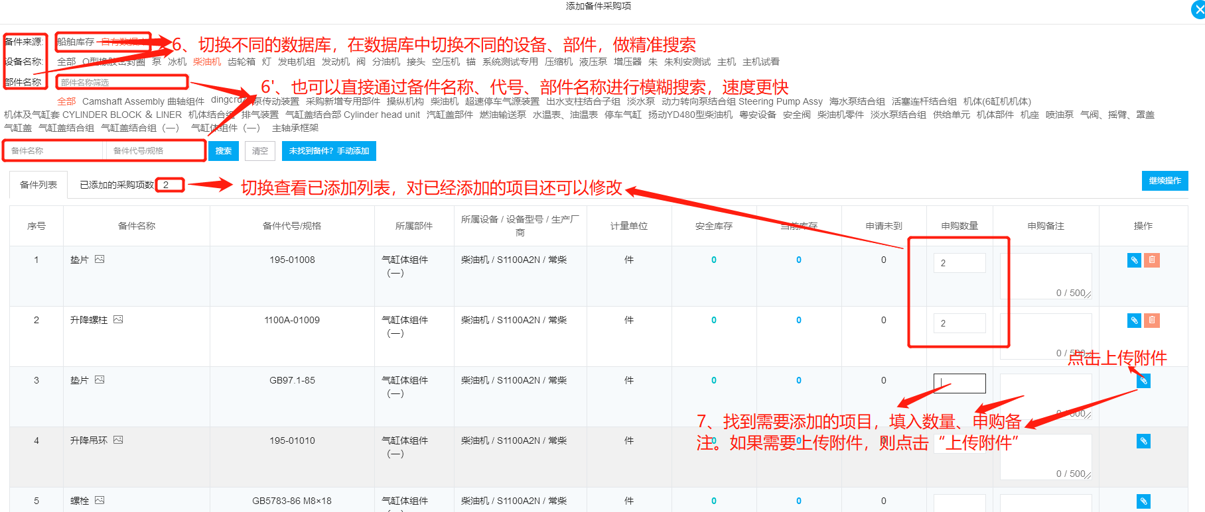Filter by Camshaft Assembly 曲轴组件 component
1205x512 pixels.
143,101
